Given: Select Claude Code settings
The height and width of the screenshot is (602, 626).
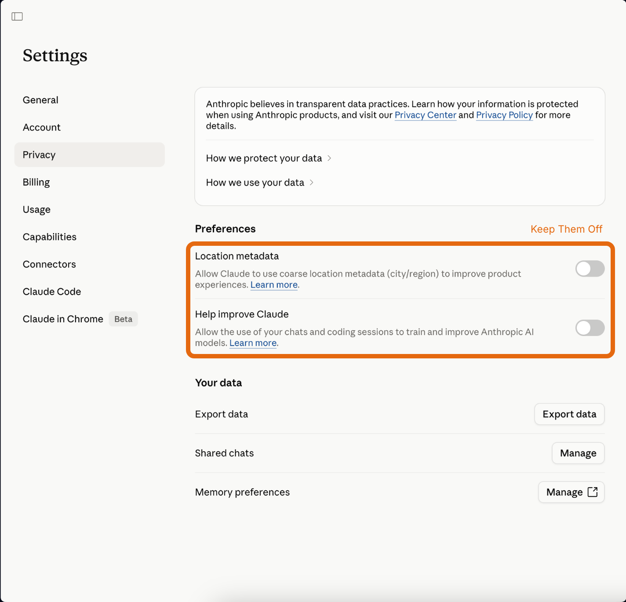Looking at the screenshot, I should tap(51, 292).
